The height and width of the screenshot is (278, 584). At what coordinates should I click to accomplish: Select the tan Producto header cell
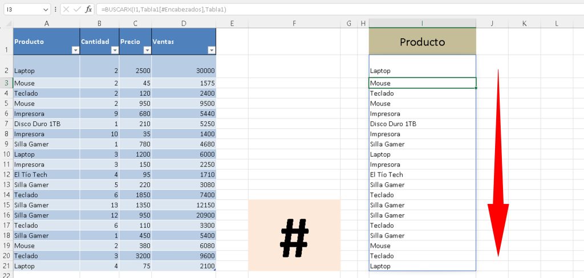point(422,42)
